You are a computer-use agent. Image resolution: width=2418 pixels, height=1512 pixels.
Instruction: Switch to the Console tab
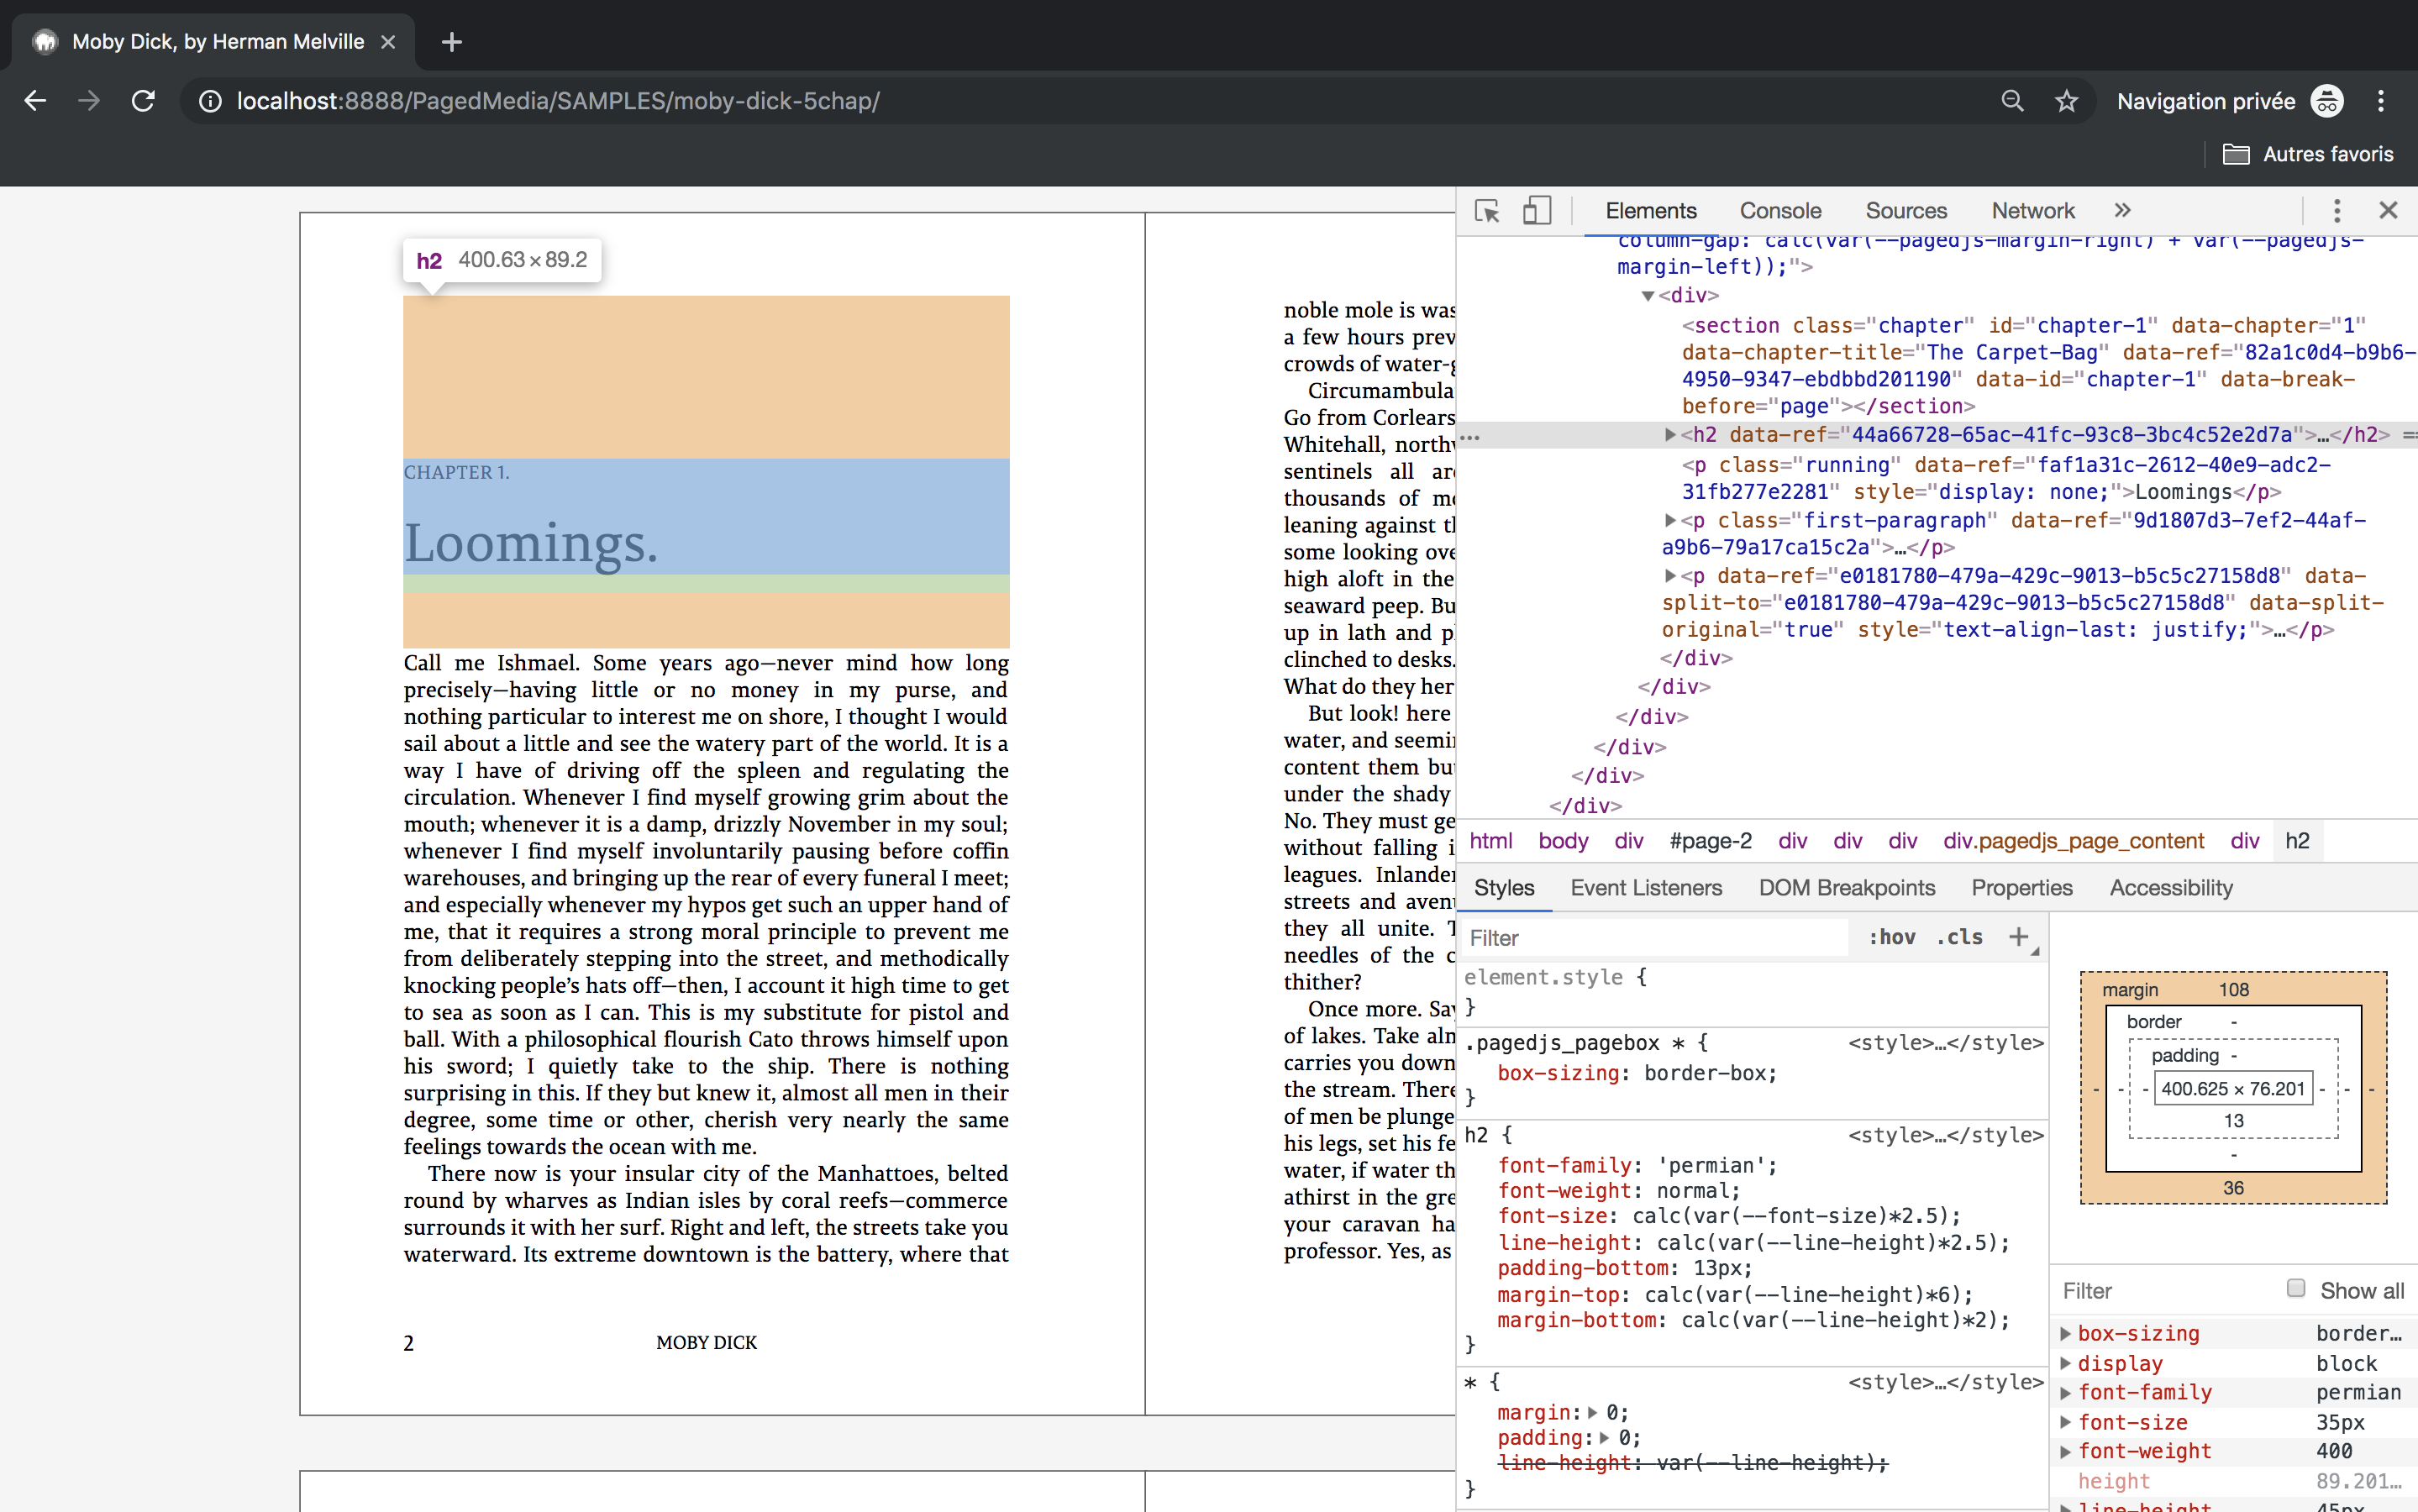tap(1780, 211)
